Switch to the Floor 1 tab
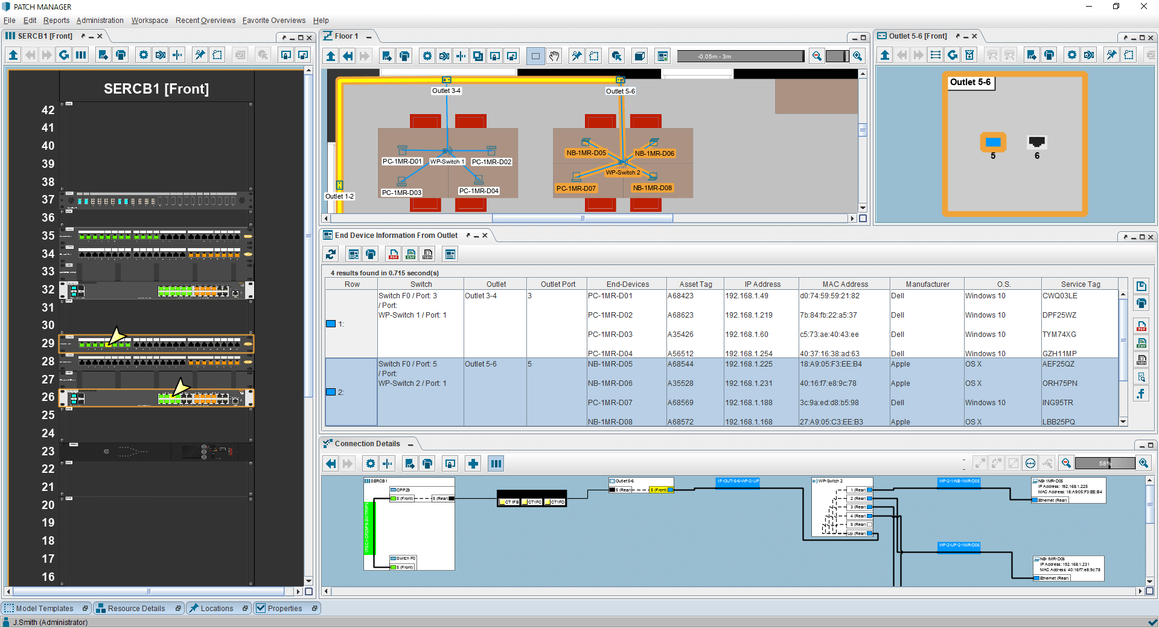This screenshot has width=1159, height=628. click(346, 36)
